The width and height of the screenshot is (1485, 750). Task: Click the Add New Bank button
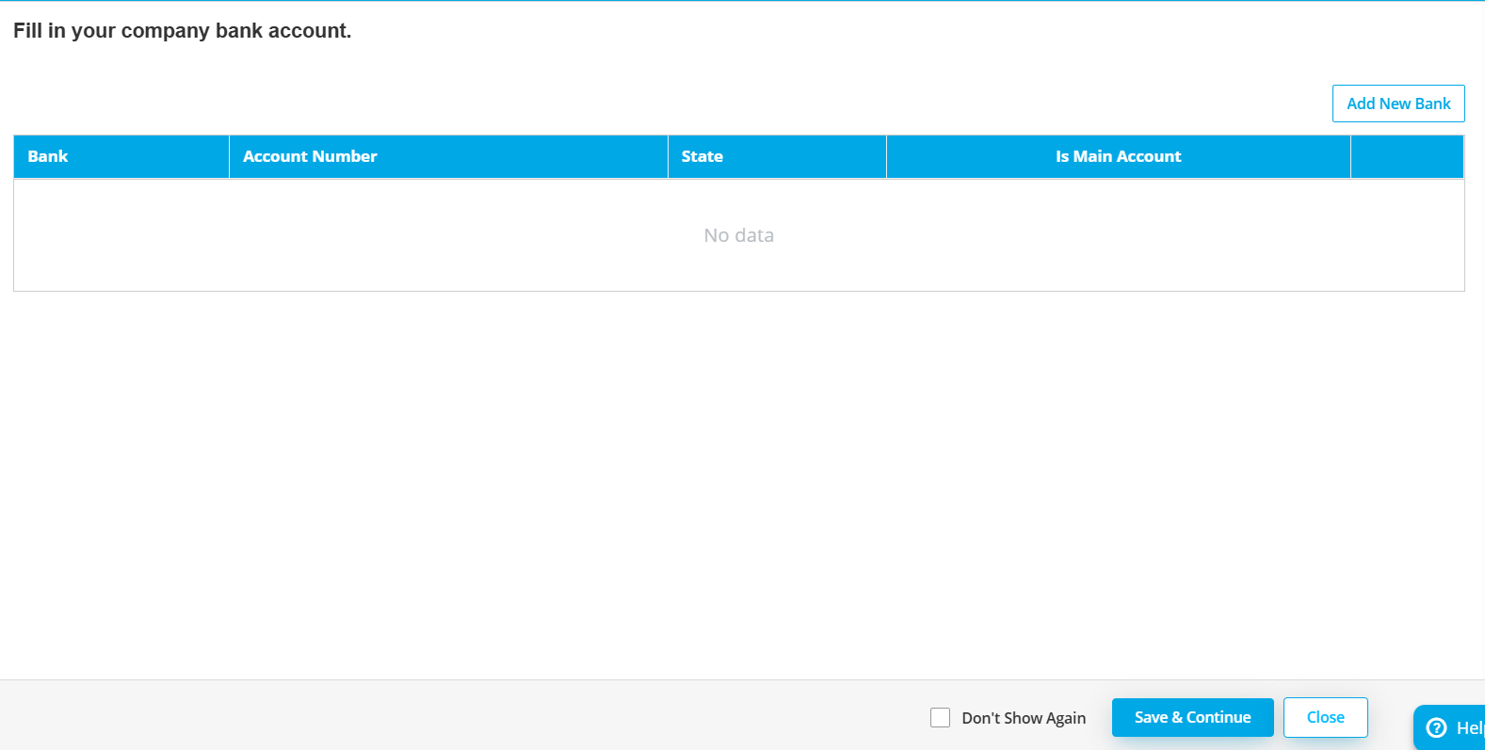coord(1397,104)
